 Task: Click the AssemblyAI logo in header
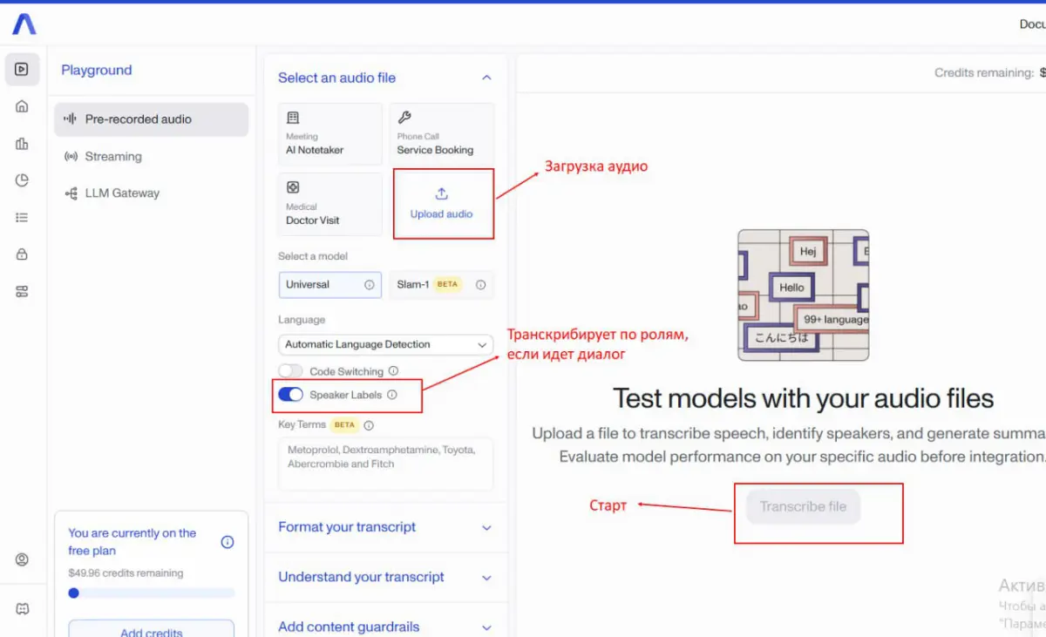click(x=24, y=24)
